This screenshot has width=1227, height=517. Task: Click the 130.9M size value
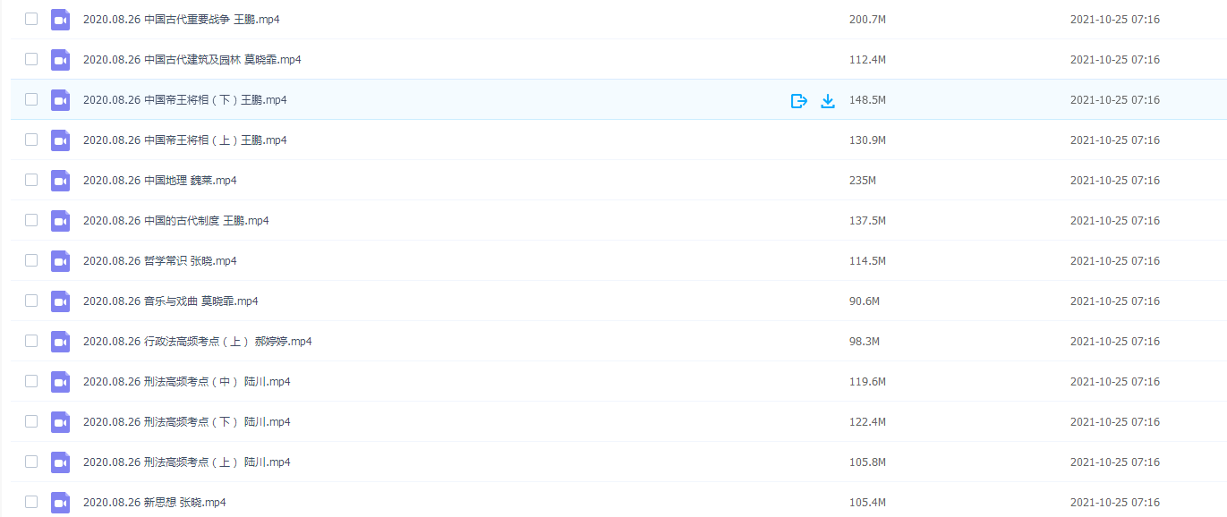(867, 140)
